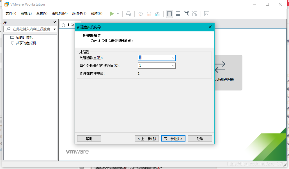Click the 下一步(N) next button

(x=173, y=139)
